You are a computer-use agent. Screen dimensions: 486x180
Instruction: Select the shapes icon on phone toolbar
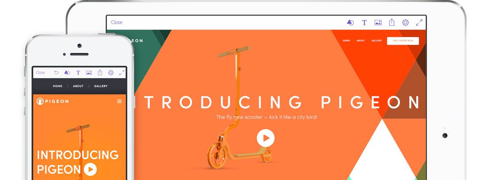(x=67, y=73)
